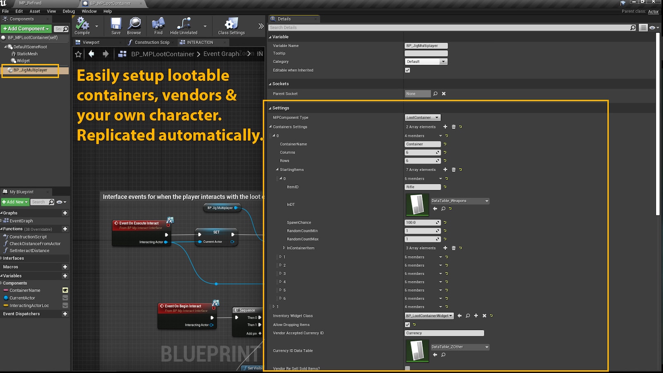Click the Add Component button
The height and width of the screenshot is (373, 663).
point(26,29)
